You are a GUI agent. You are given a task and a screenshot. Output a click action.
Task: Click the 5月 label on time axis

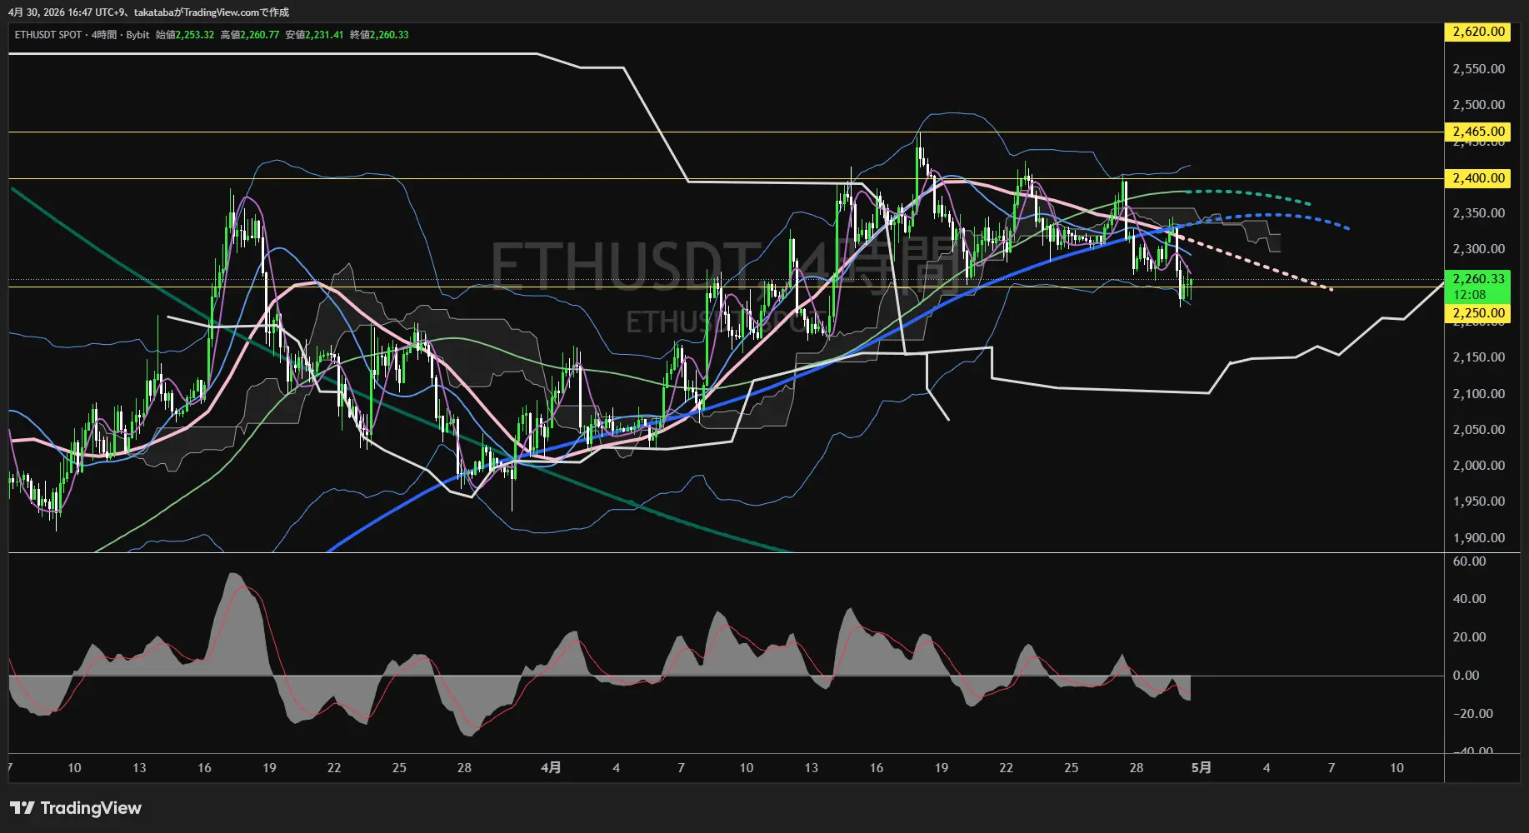(x=1201, y=768)
